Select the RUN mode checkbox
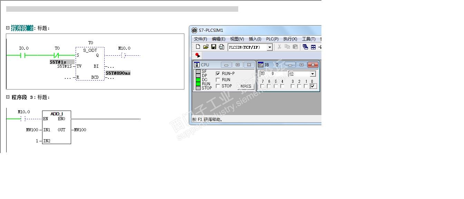 tap(218, 80)
